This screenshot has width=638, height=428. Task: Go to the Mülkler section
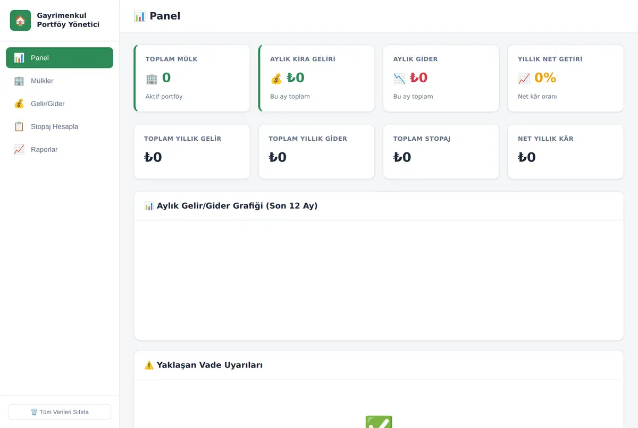click(60, 81)
